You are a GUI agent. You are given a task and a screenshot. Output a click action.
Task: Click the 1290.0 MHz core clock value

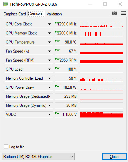coord(66,24)
